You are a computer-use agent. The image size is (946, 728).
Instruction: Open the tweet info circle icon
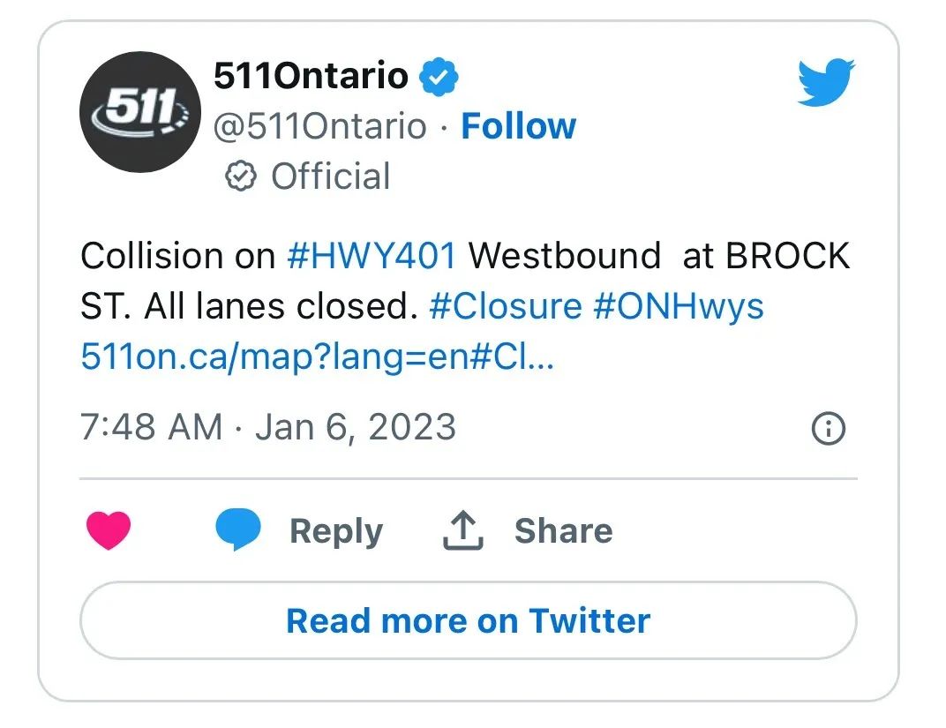(829, 428)
